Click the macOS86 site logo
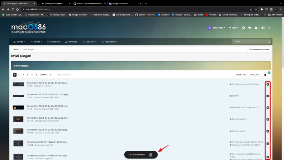The height and width of the screenshot is (160, 284). pos(28,28)
